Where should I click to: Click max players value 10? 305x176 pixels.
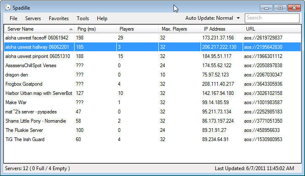click(163, 75)
